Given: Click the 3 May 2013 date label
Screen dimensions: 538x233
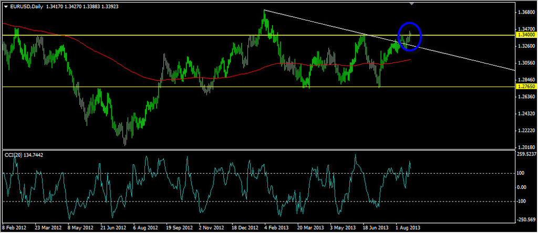Looking at the screenshot, I should 342,228.
